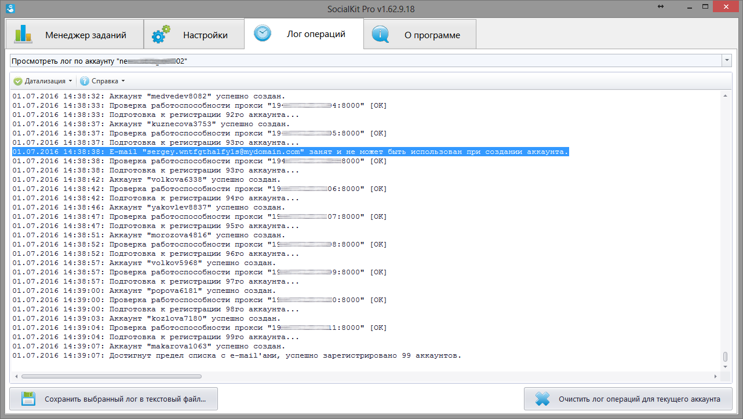Select proxy check line at 14:38:33

pos(199,105)
